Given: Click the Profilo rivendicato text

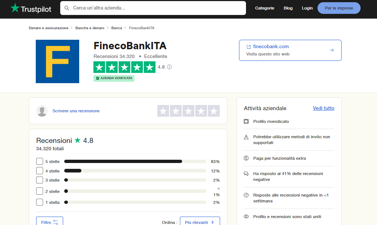Looking at the screenshot, I should [x=271, y=121].
